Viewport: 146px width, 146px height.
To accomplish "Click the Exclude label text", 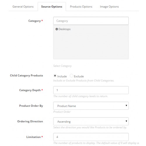I will click(x=79, y=77).
